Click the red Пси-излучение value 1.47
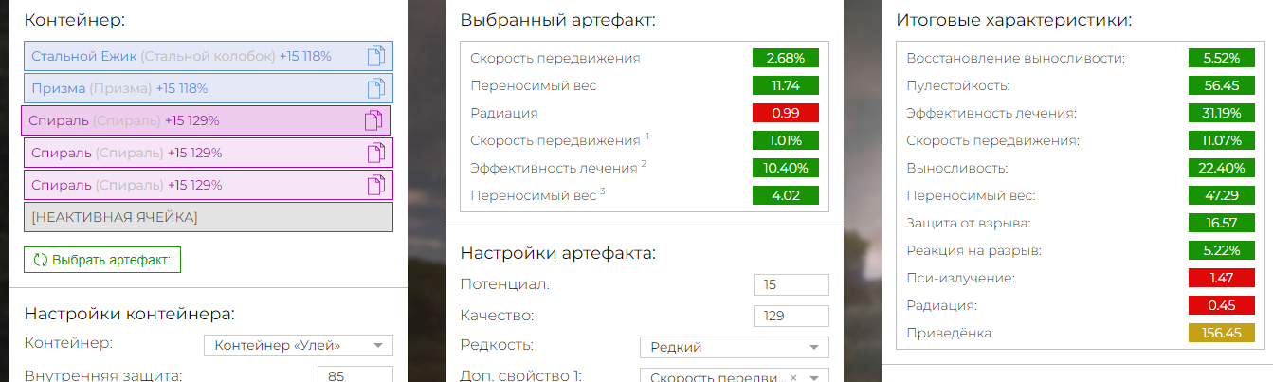 [1221, 278]
